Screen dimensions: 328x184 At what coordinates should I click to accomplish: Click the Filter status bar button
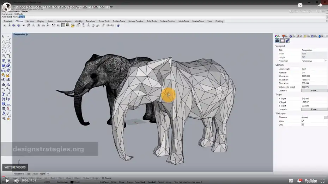175,182
